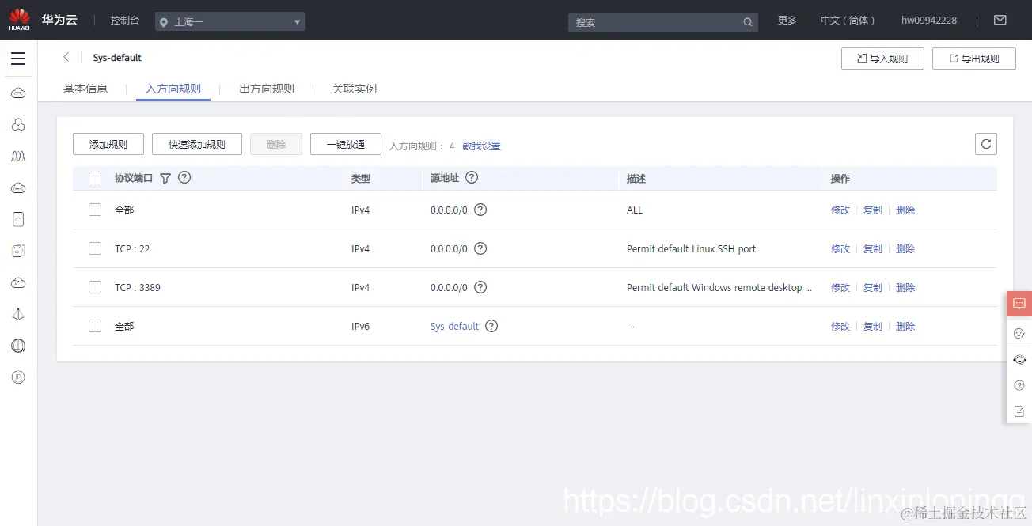The width and height of the screenshot is (1032, 526).
Task: Switch to the 入方向规则 tab
Action: [x=173, y=89]
